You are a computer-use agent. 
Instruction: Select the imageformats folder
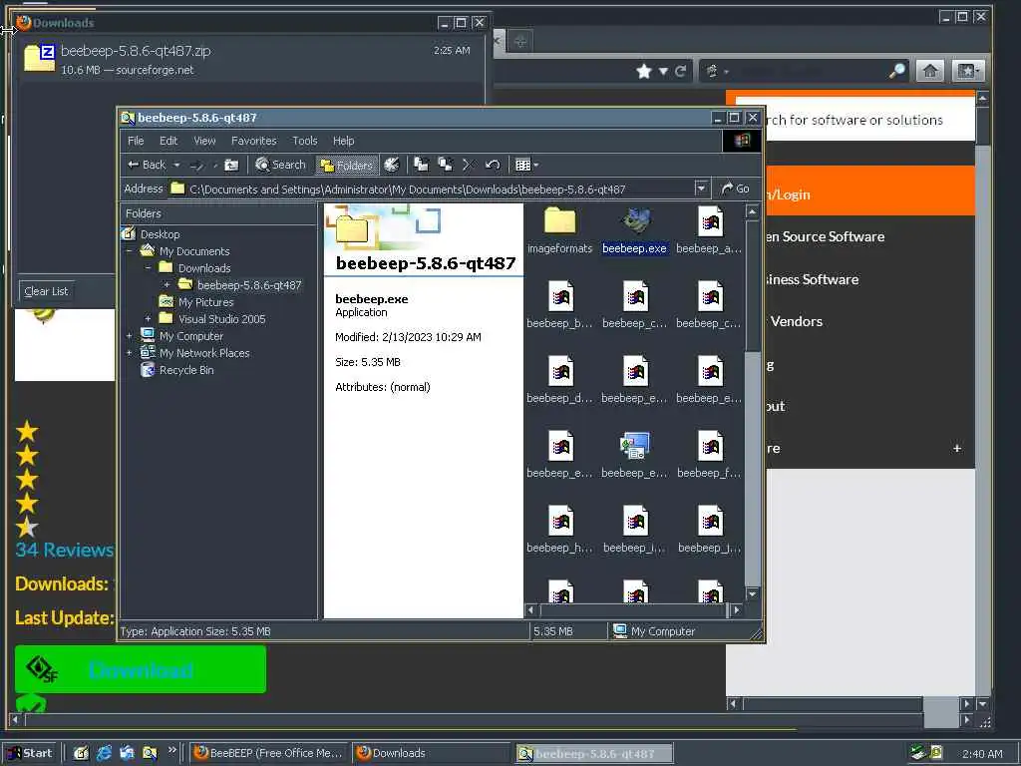coord(559,230)
